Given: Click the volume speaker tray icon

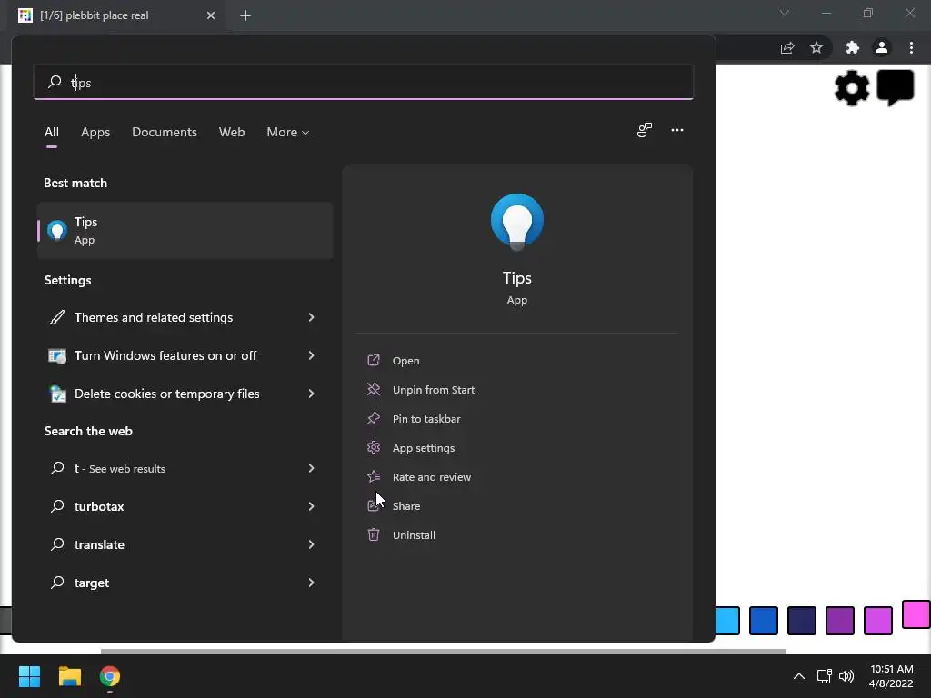Looking at the screenshot, I should coord(846,676).
